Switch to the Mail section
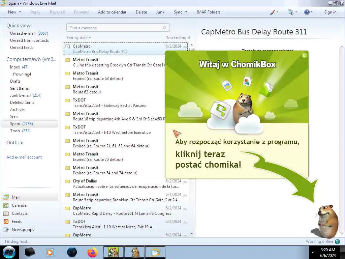 click(x=30, y=197)
